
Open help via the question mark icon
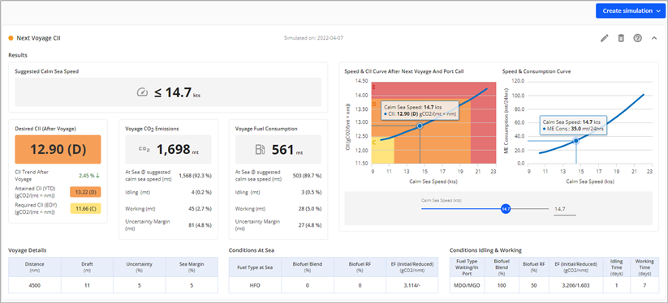(637, 38)
